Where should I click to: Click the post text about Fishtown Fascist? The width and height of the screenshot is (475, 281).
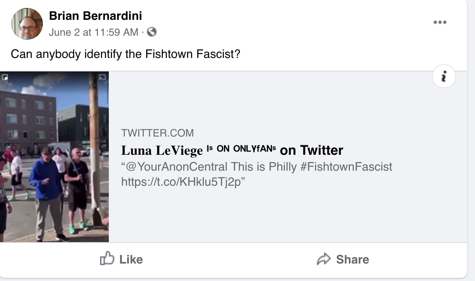tap(126, 54)
